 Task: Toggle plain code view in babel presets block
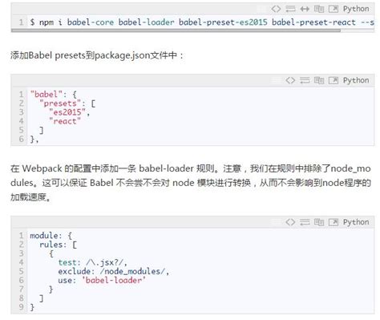click(290, 80)
